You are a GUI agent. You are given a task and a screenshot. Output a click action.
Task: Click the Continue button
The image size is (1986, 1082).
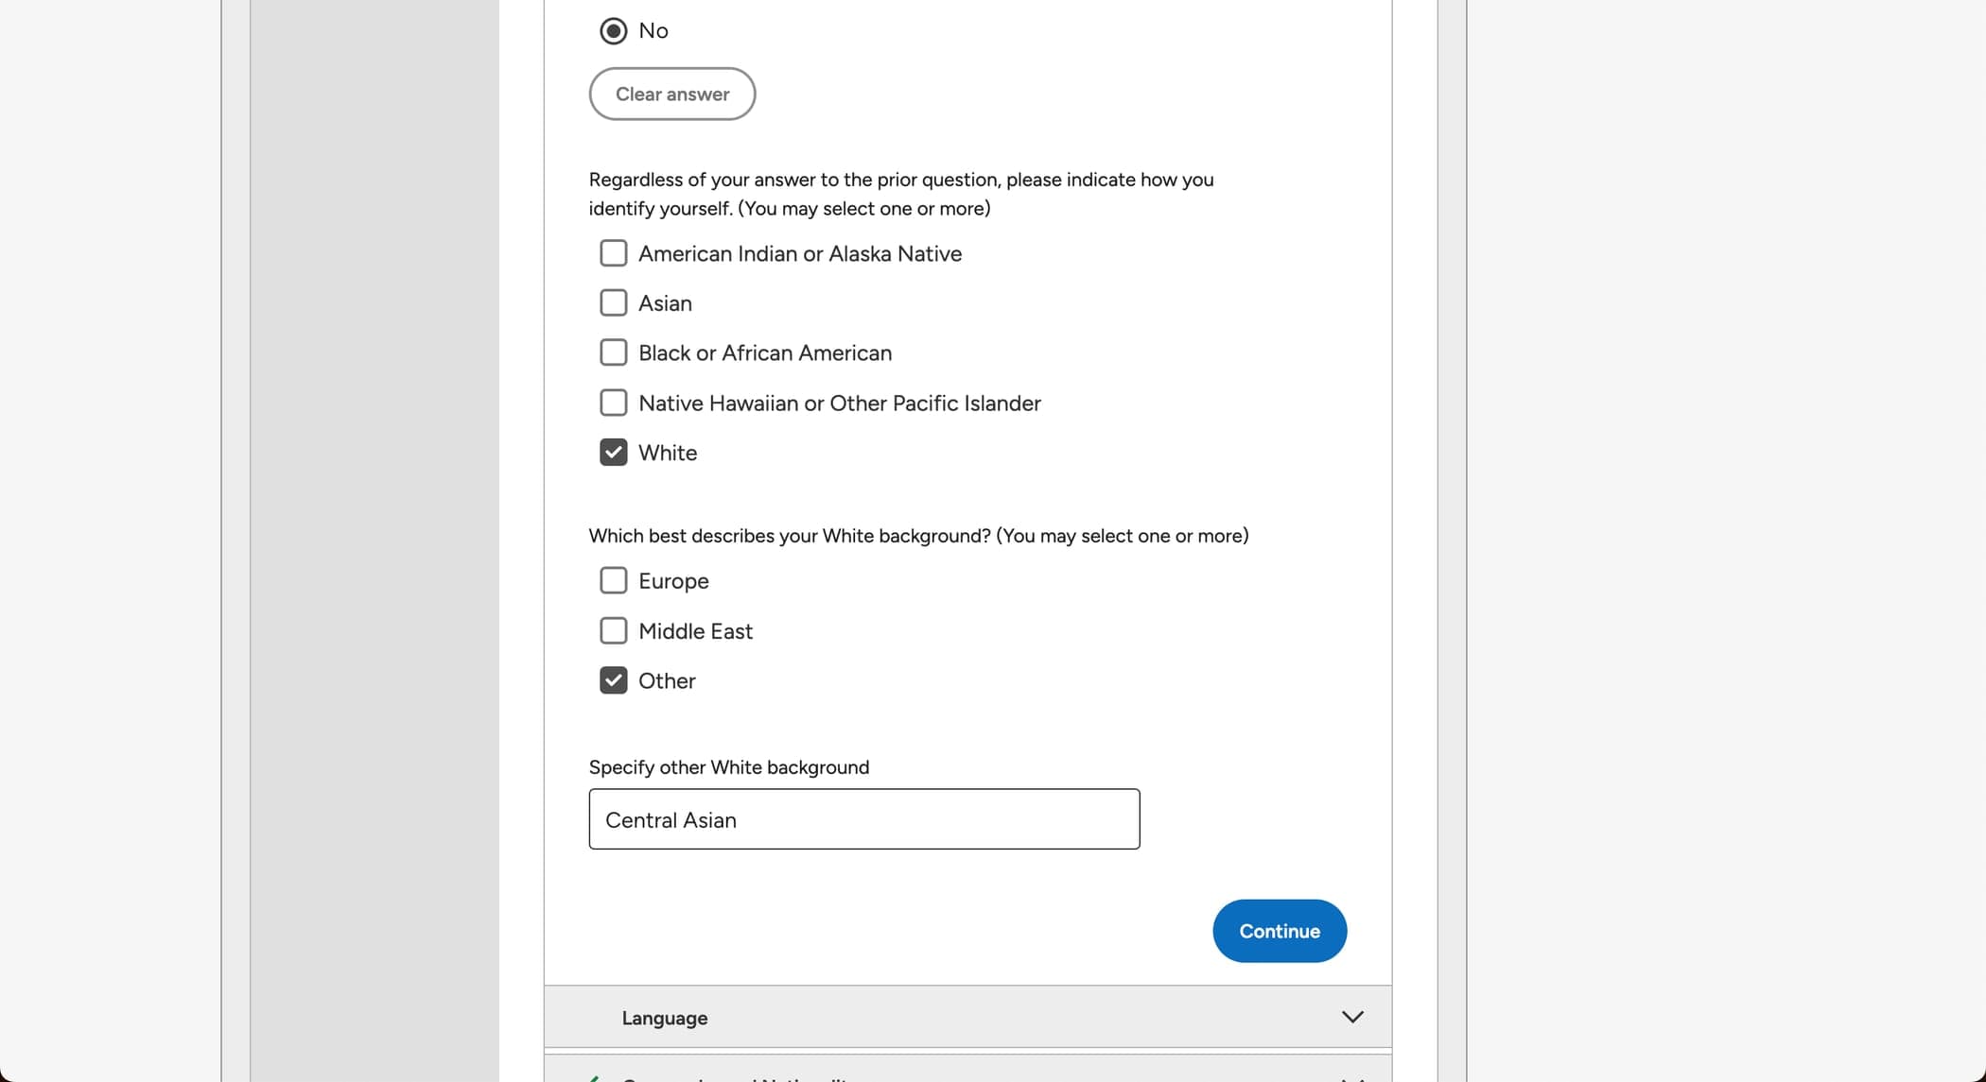pyautogui.click(x=1279, y=930)
